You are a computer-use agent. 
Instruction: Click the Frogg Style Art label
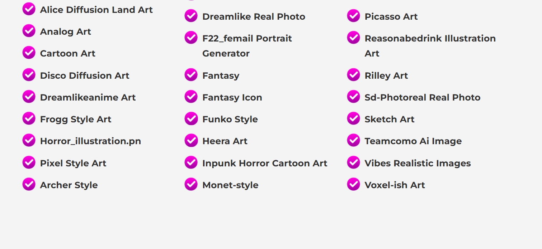click(76, 119)
